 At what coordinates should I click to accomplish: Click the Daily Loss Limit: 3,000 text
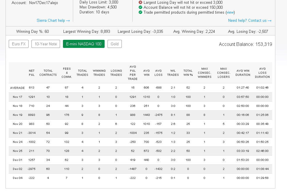(99, 2)
